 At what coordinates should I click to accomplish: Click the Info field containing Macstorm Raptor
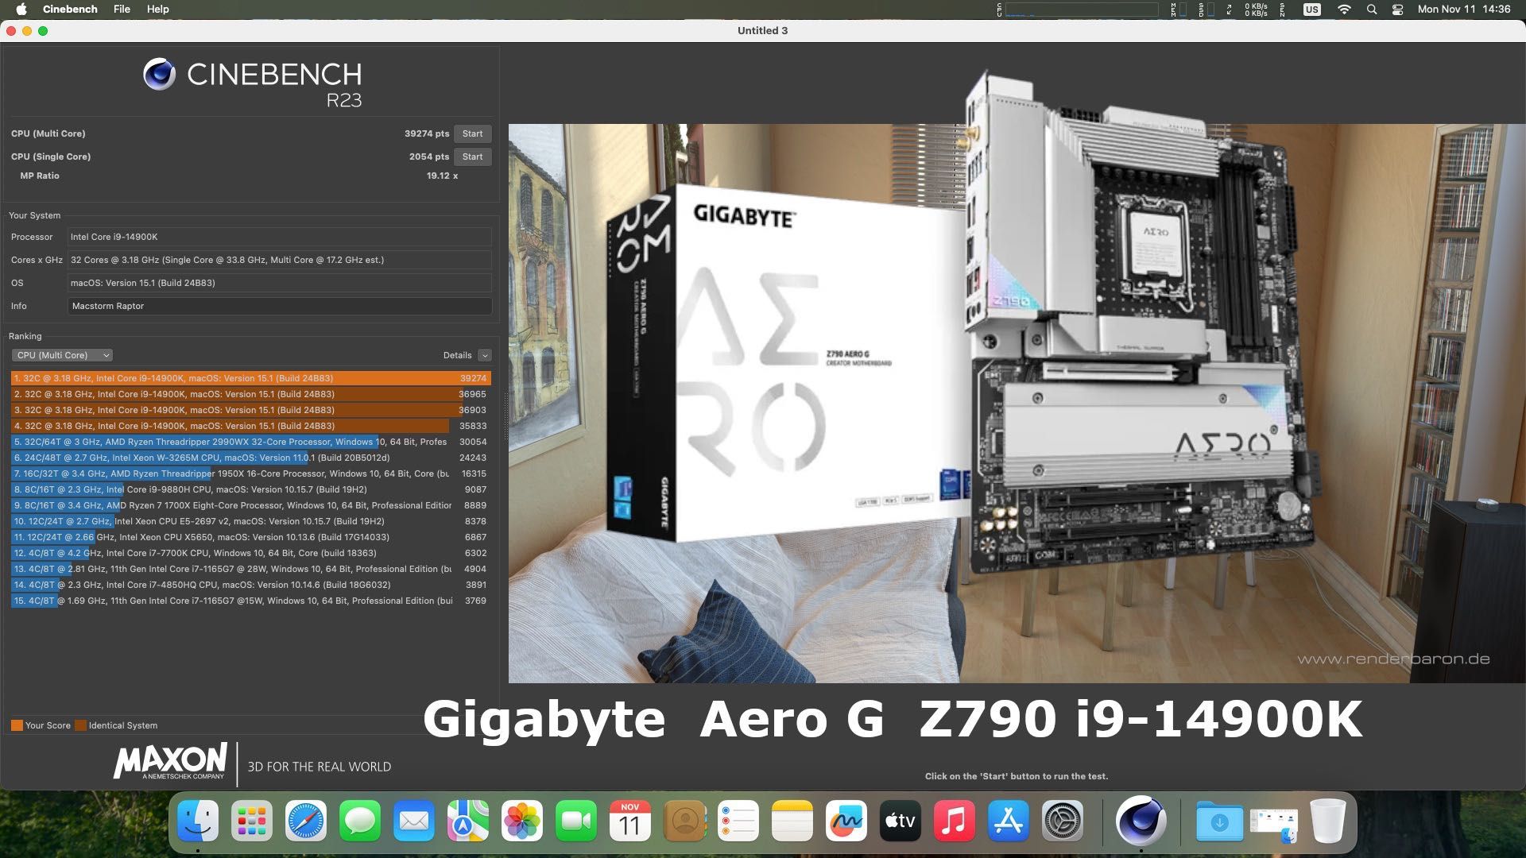280,306
